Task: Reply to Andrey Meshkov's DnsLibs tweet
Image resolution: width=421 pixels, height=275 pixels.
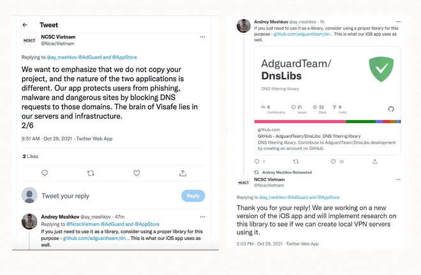Action: (x=256, y=161)
